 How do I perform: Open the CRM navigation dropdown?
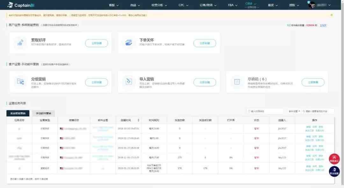pos(251,4)
